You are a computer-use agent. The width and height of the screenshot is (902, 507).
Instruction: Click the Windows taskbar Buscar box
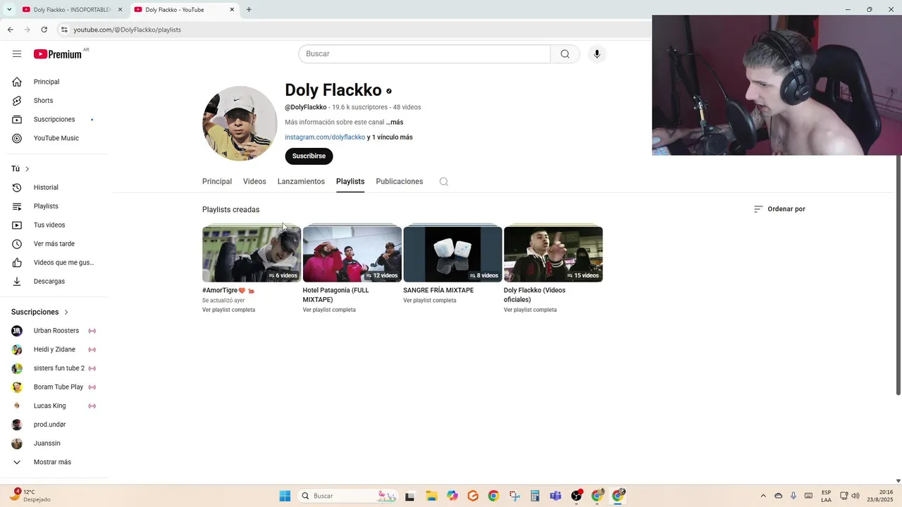coord(348,496)
